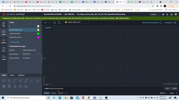Open the help question mark icon
Viewport: 179px width, 100px height.
click(x=171, y=14)
